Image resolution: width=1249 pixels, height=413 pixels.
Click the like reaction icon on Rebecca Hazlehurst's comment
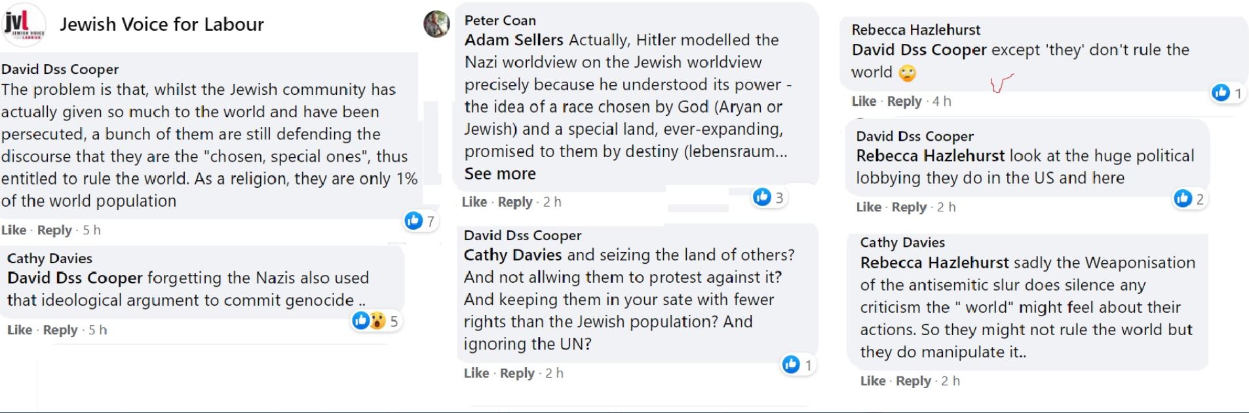click(1221, 93)
